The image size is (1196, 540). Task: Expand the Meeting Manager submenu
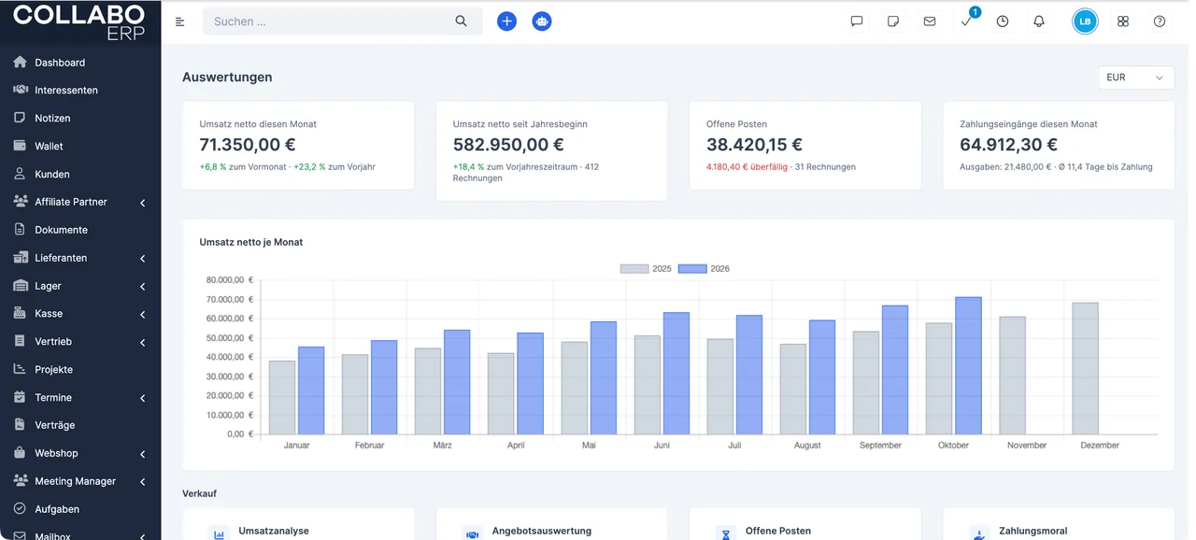pos(143,482)
